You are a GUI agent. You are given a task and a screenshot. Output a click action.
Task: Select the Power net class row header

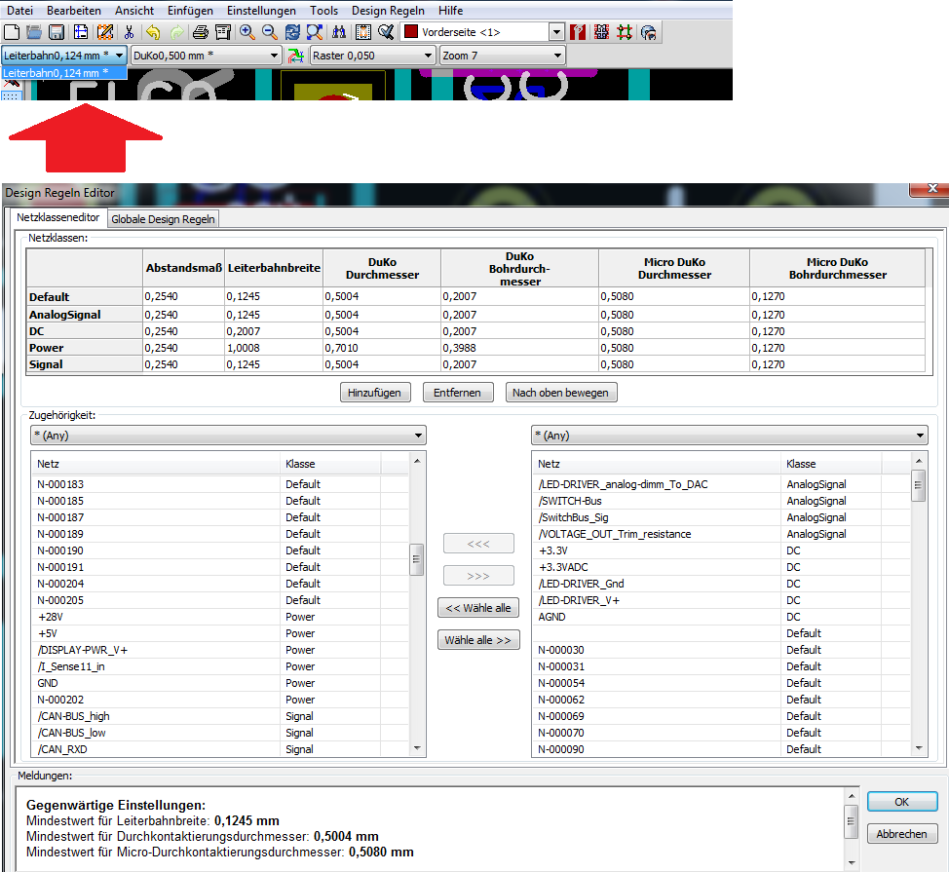(84, 348)
